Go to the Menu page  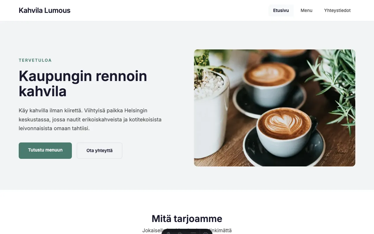307,11
